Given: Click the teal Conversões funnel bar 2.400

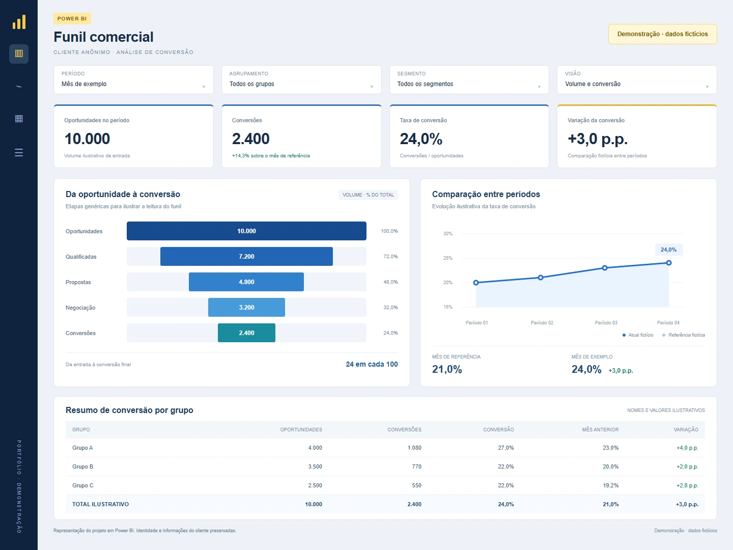Looking at the screenshot, I should [246, 333].
